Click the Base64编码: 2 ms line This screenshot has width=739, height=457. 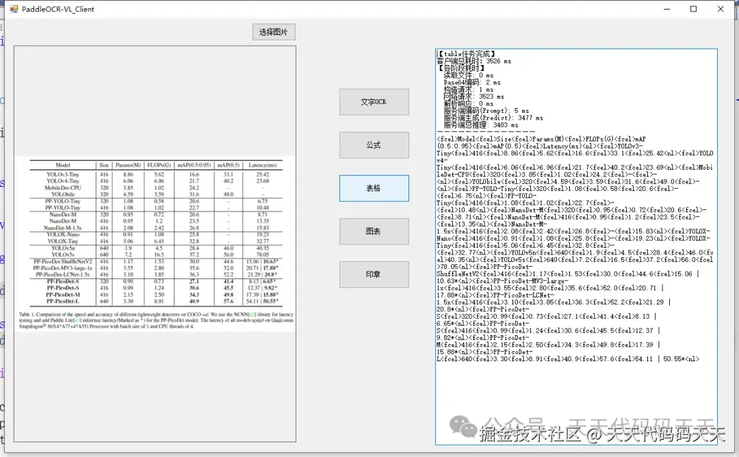[471, 83]
